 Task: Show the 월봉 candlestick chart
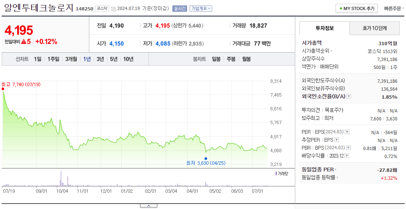[247, 59]
